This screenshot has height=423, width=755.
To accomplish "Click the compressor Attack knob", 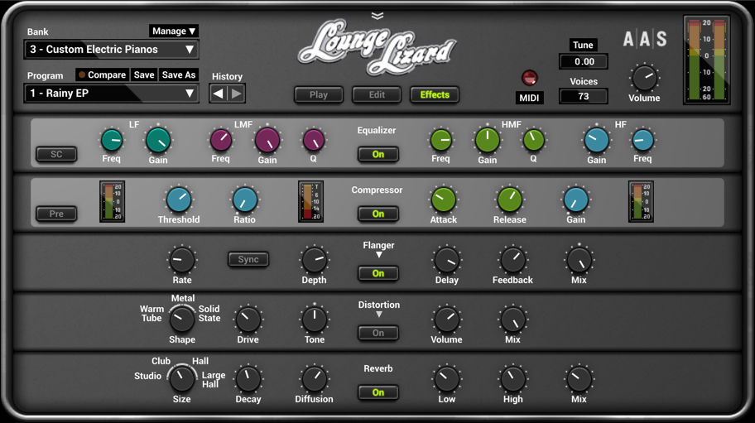I will 444,199.
